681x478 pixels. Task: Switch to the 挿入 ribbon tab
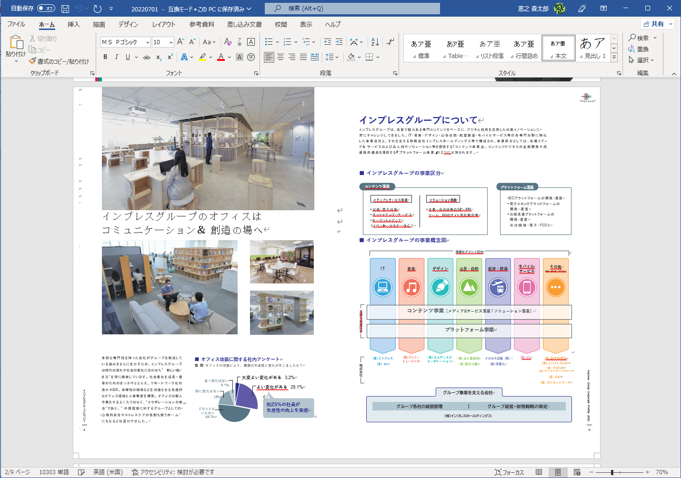click(73, 24)
